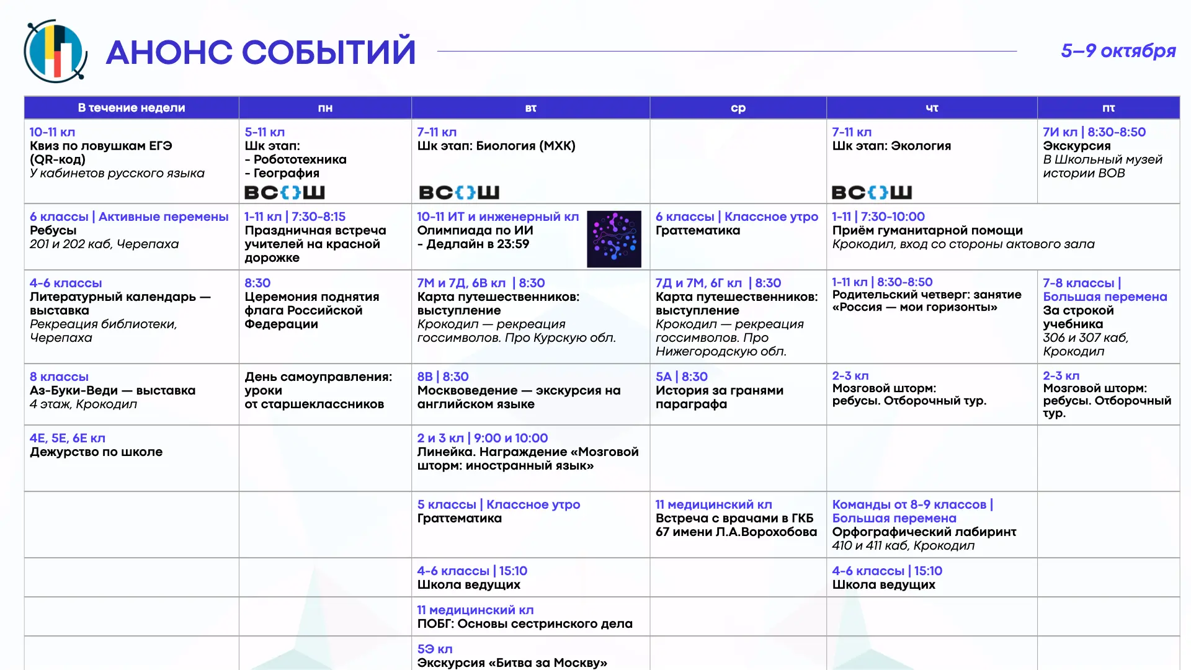Click 'Орфографический лабиринт' entry

pos(924,532)
